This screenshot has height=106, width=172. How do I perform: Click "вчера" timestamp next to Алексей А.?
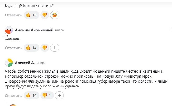pyautogui.click(x=41, y=63)
